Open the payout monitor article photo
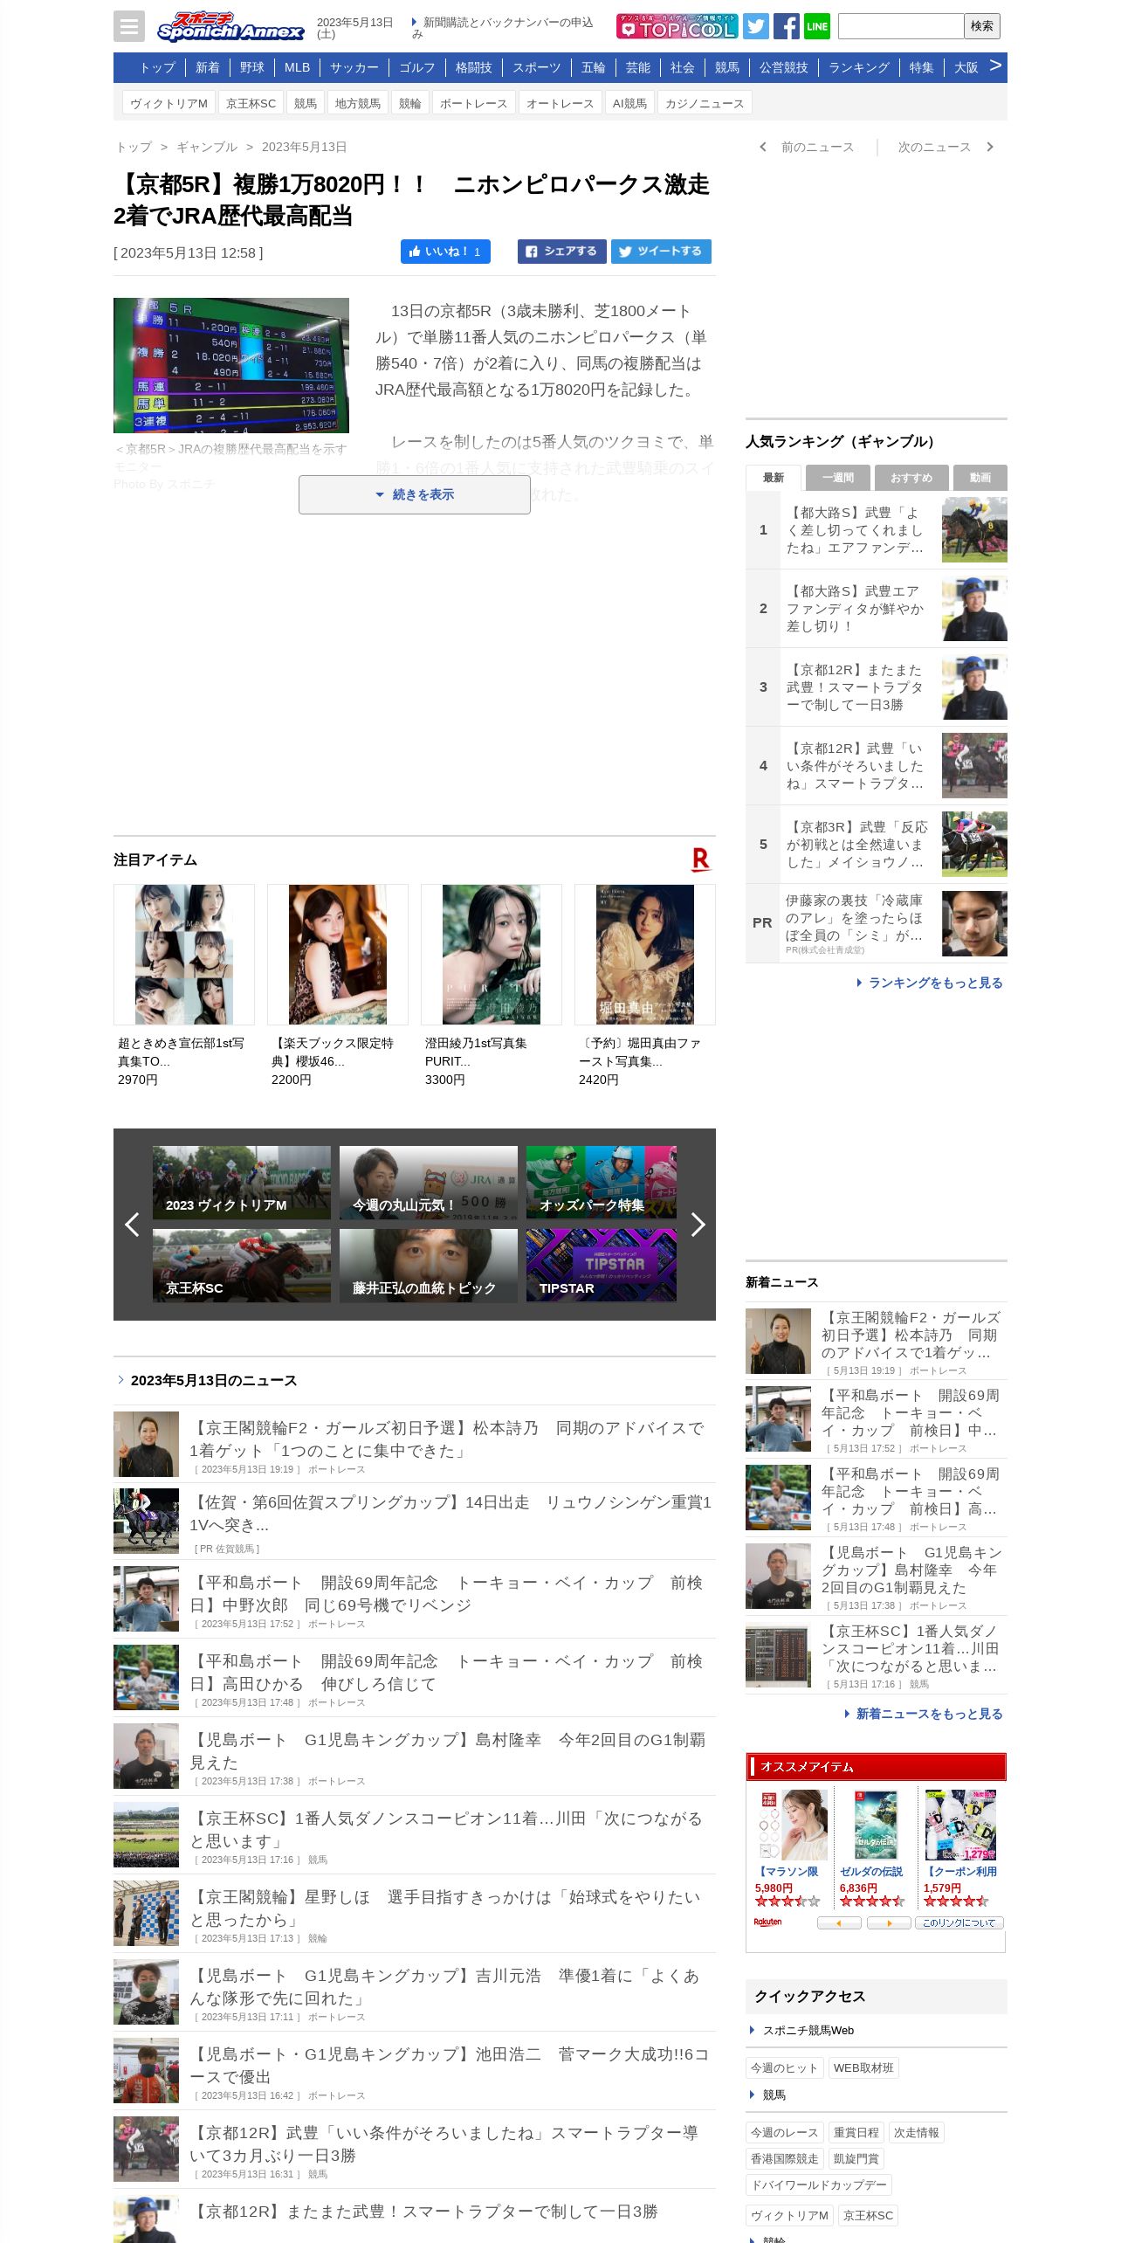 tap(231, 365)
